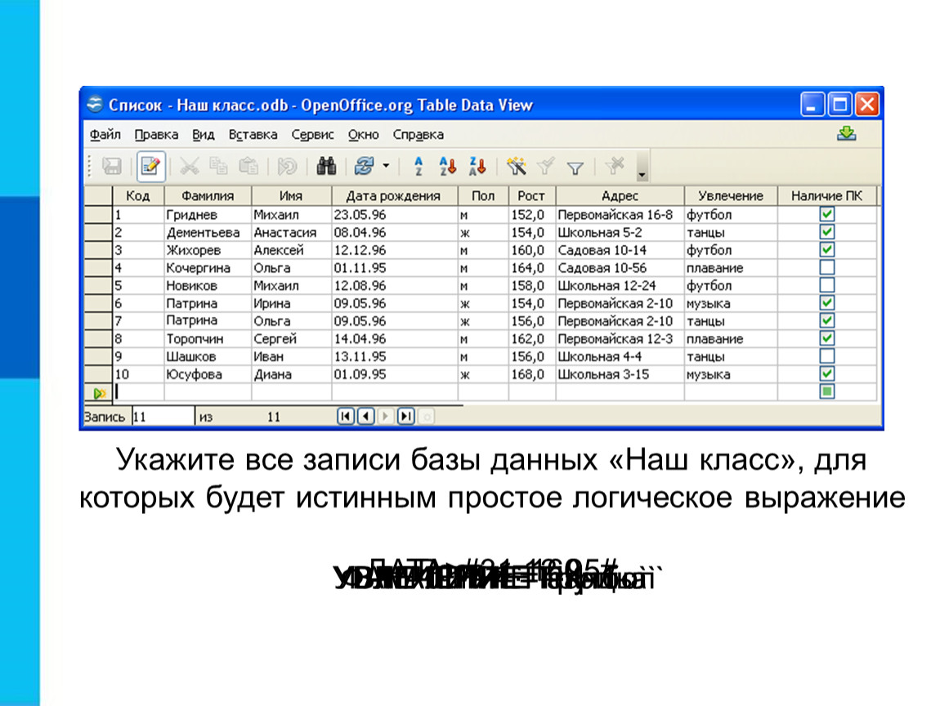Click the cell "Школьная 4-4"
Viewport: 940px width, 706px height.
point(620,356)
